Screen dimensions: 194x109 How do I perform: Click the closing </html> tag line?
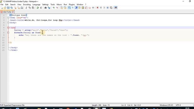[x=13, y=50]
